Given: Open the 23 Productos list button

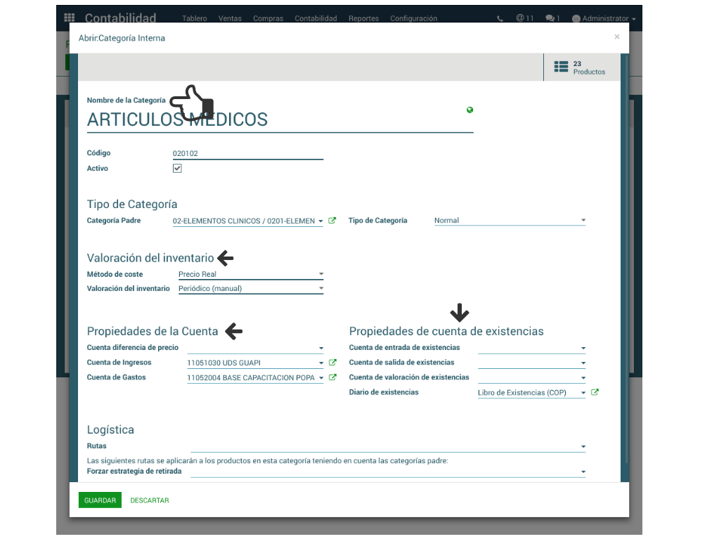Looking at the screenshot, I should [x=581, y=67].
